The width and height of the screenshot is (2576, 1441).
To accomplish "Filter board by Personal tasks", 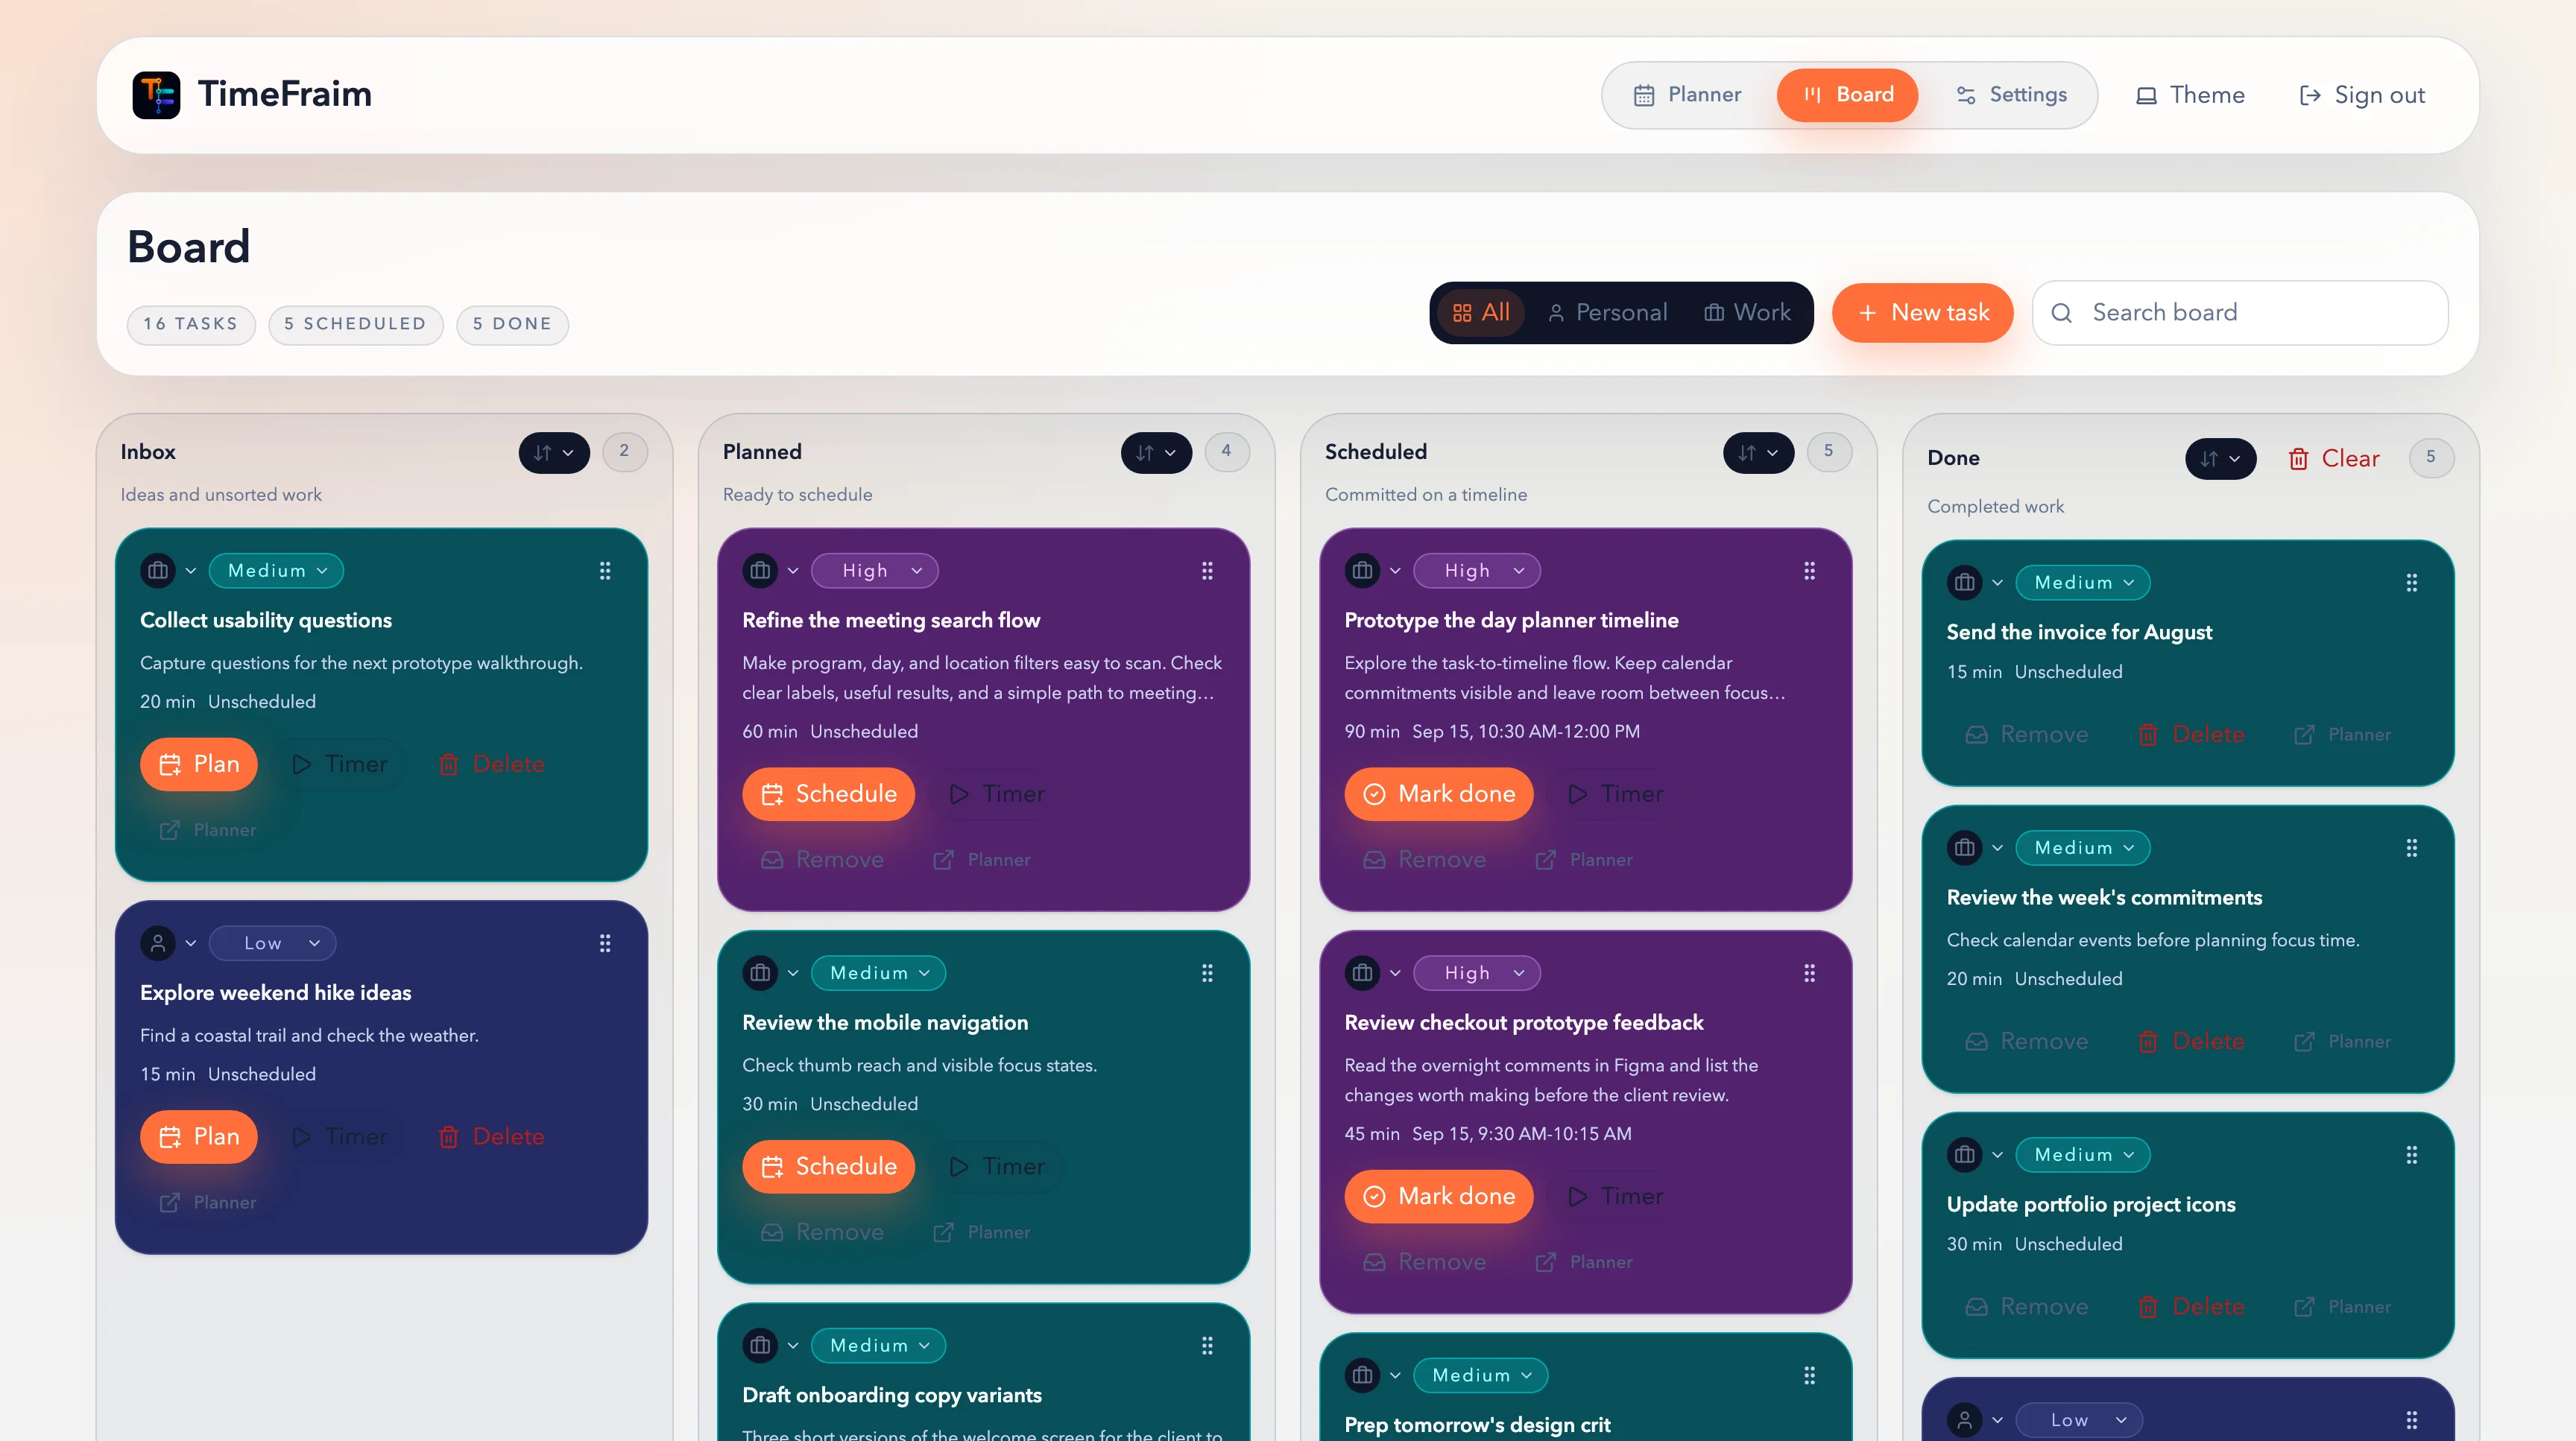I will pyautogui.click(x=1607, y=313).
